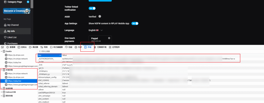Click the Category Page grid icon
The height and width of the screenshot is (103, 264).
[5, 2]
